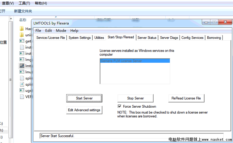Close the LMTOOLS window
Image resolution: width=233 pixels, height=143 pixels.
pyautogui.click(x=225, y=22)
